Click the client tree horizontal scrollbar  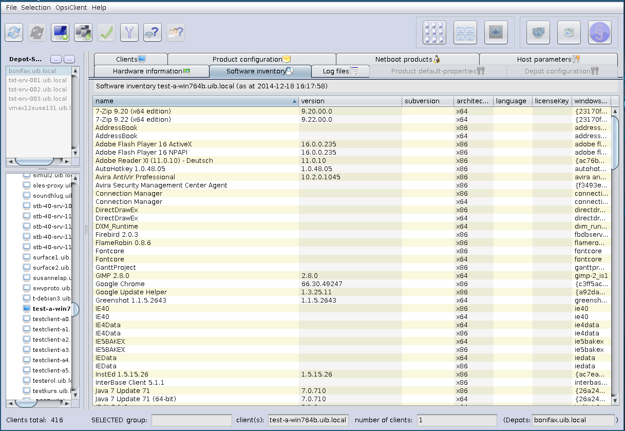(x=39, y=403)
